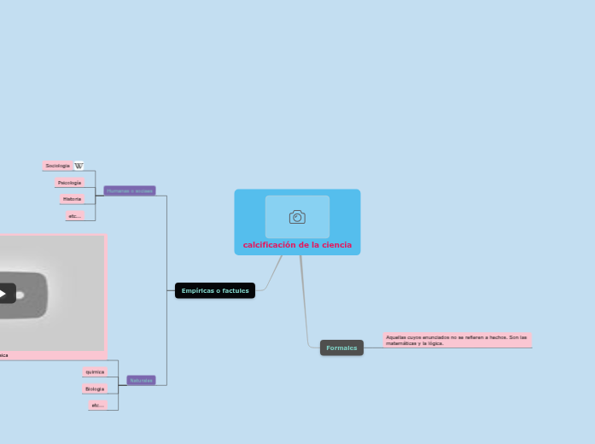
Task: Play the embedded video
Action: [x=3, y=294]
